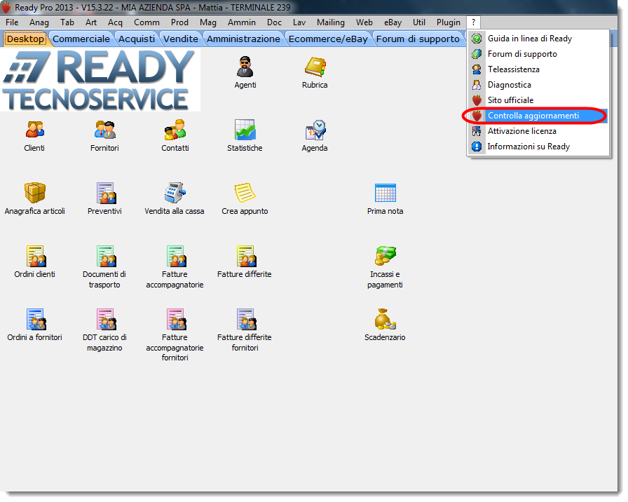The height and width of the screenshot is (502, 628).
Task: Open the Doc menu
Action: pos(274,22)
